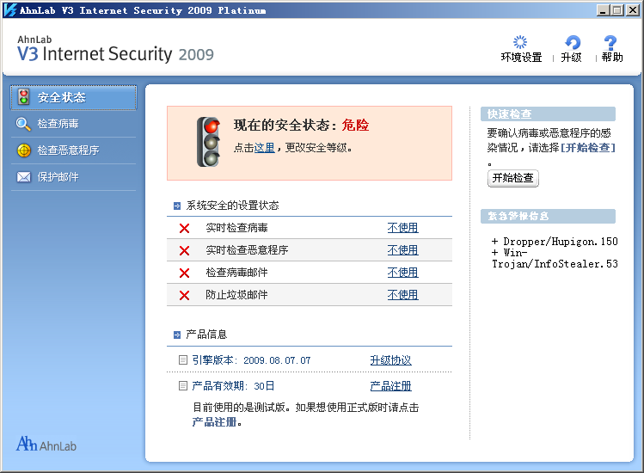
Task: Click the envelope icon beside 保护邮件
Action: click(23, 177)
